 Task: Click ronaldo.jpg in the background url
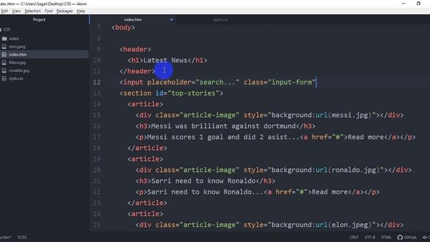click(x=354, y=170)
